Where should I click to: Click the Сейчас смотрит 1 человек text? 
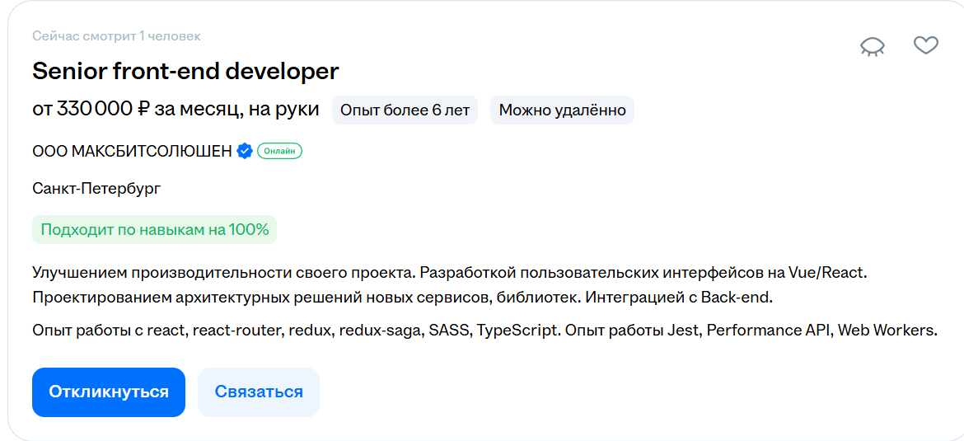click(x=116, y=36)
